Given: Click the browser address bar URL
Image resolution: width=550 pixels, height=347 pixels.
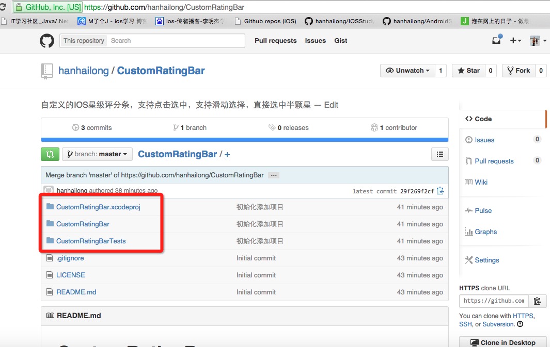Looking at the screenshot, I should click(x=164, y=7).
